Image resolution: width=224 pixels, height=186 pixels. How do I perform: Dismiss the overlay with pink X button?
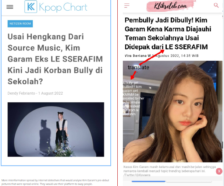point(219,171)
